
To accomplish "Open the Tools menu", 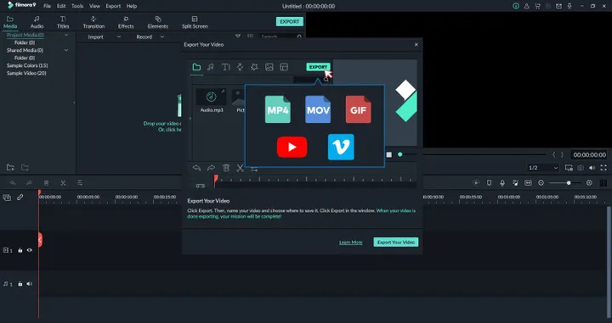I will click(77, 6).
